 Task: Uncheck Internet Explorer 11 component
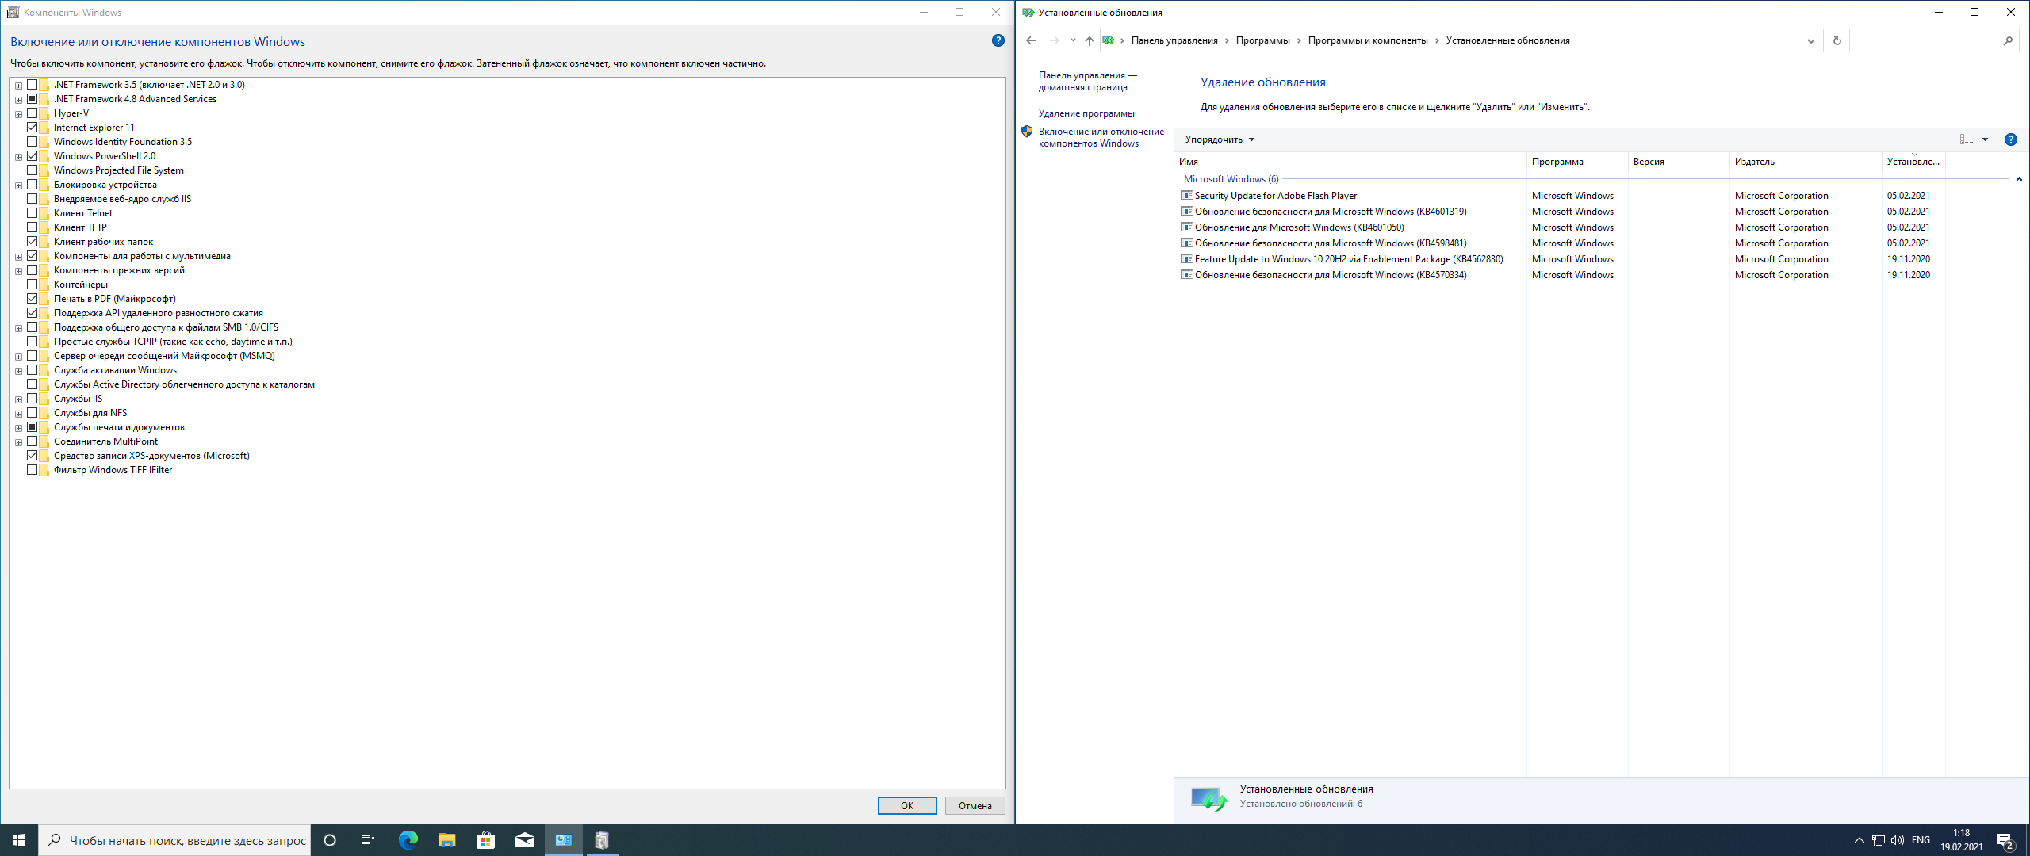33,128
